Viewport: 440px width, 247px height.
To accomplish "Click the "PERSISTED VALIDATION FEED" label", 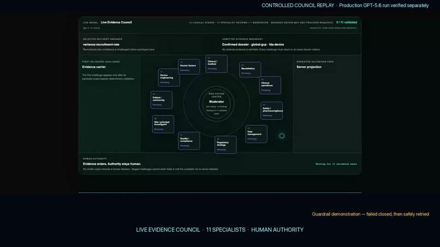I will coord(315,62).
